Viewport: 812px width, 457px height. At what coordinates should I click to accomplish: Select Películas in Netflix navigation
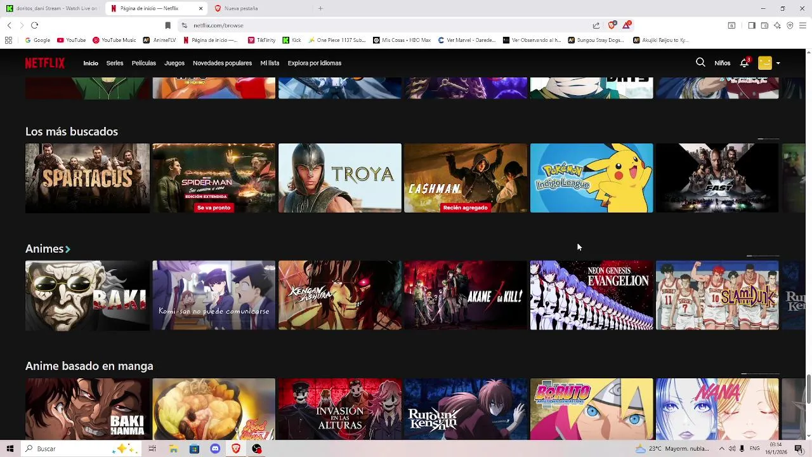click(x=144, y=63)
